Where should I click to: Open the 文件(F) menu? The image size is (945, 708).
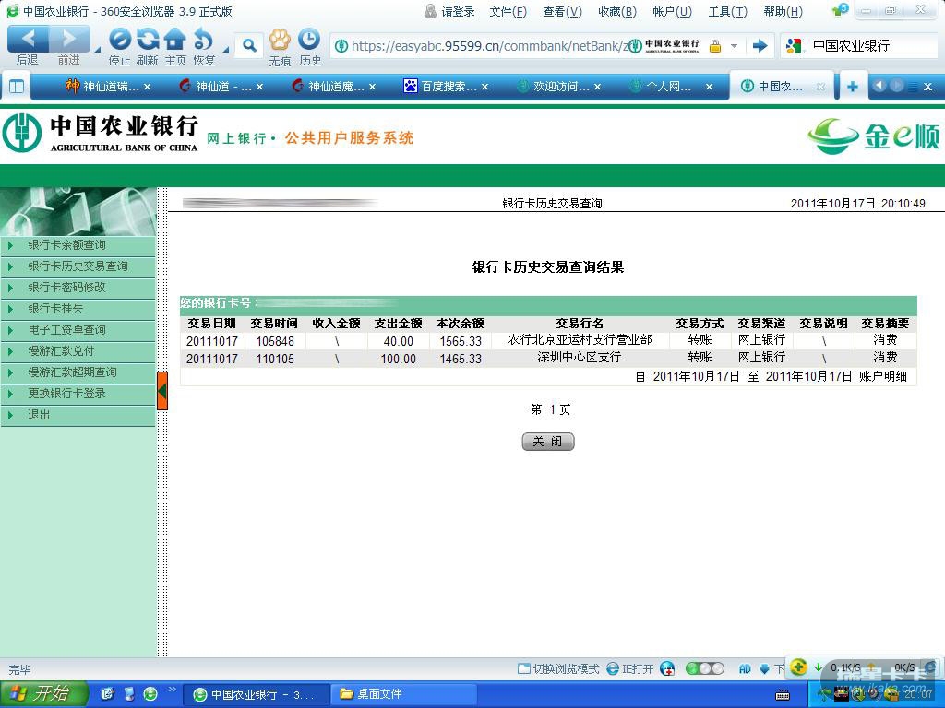click(x=508, y=12)
